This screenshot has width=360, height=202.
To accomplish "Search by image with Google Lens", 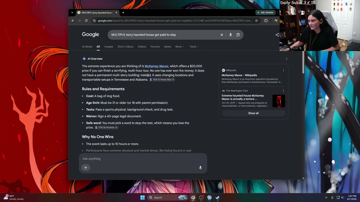I will (238, 35).
